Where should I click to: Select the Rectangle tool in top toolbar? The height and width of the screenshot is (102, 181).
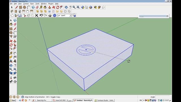tap(21, 7)
